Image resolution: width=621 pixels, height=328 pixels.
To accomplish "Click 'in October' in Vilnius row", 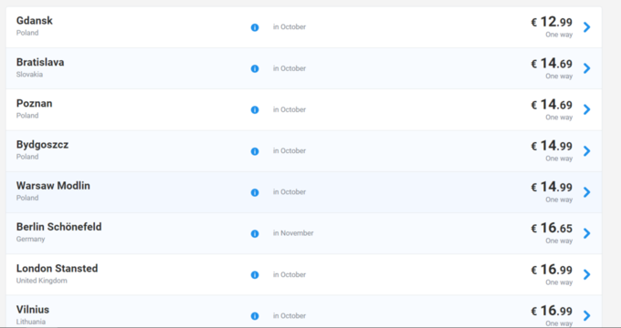I will [289, 315].
